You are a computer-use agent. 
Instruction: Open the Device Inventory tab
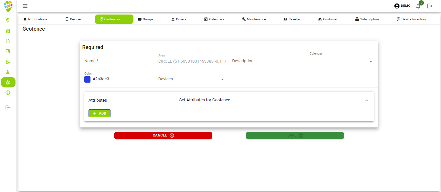click(x=411, y=19)
